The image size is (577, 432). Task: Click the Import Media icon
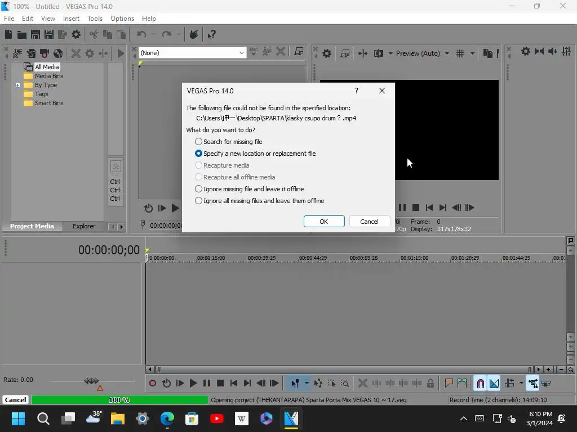tap(31, 53)
